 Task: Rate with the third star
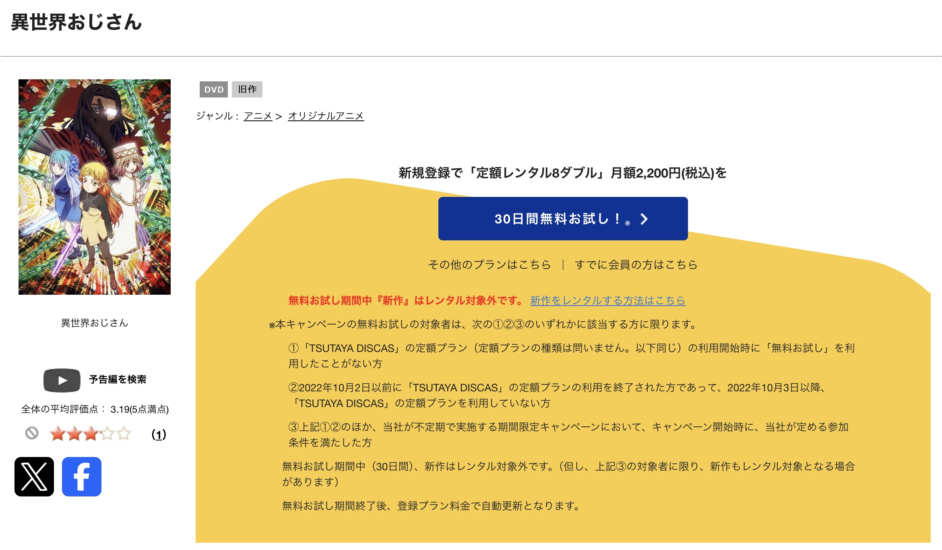tap(91, 434)
